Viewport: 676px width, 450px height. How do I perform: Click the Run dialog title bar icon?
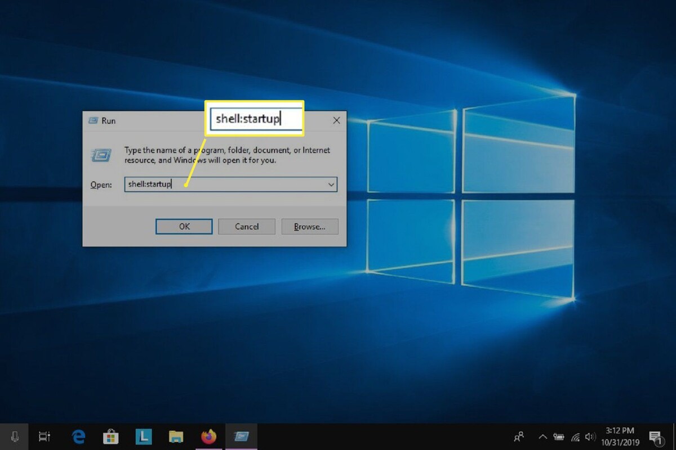pyautogui.click(x=93, y=120)
